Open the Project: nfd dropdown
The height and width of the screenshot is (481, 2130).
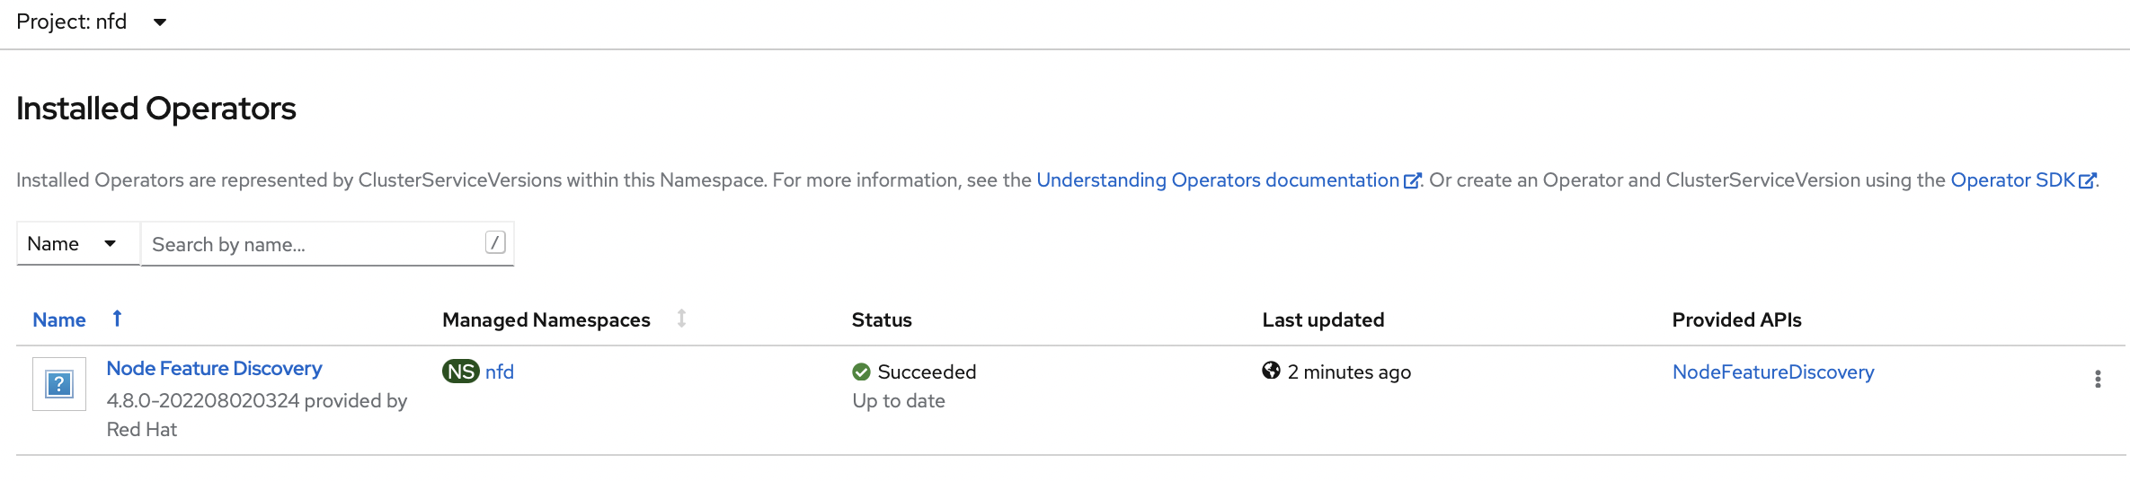(92, 22)
